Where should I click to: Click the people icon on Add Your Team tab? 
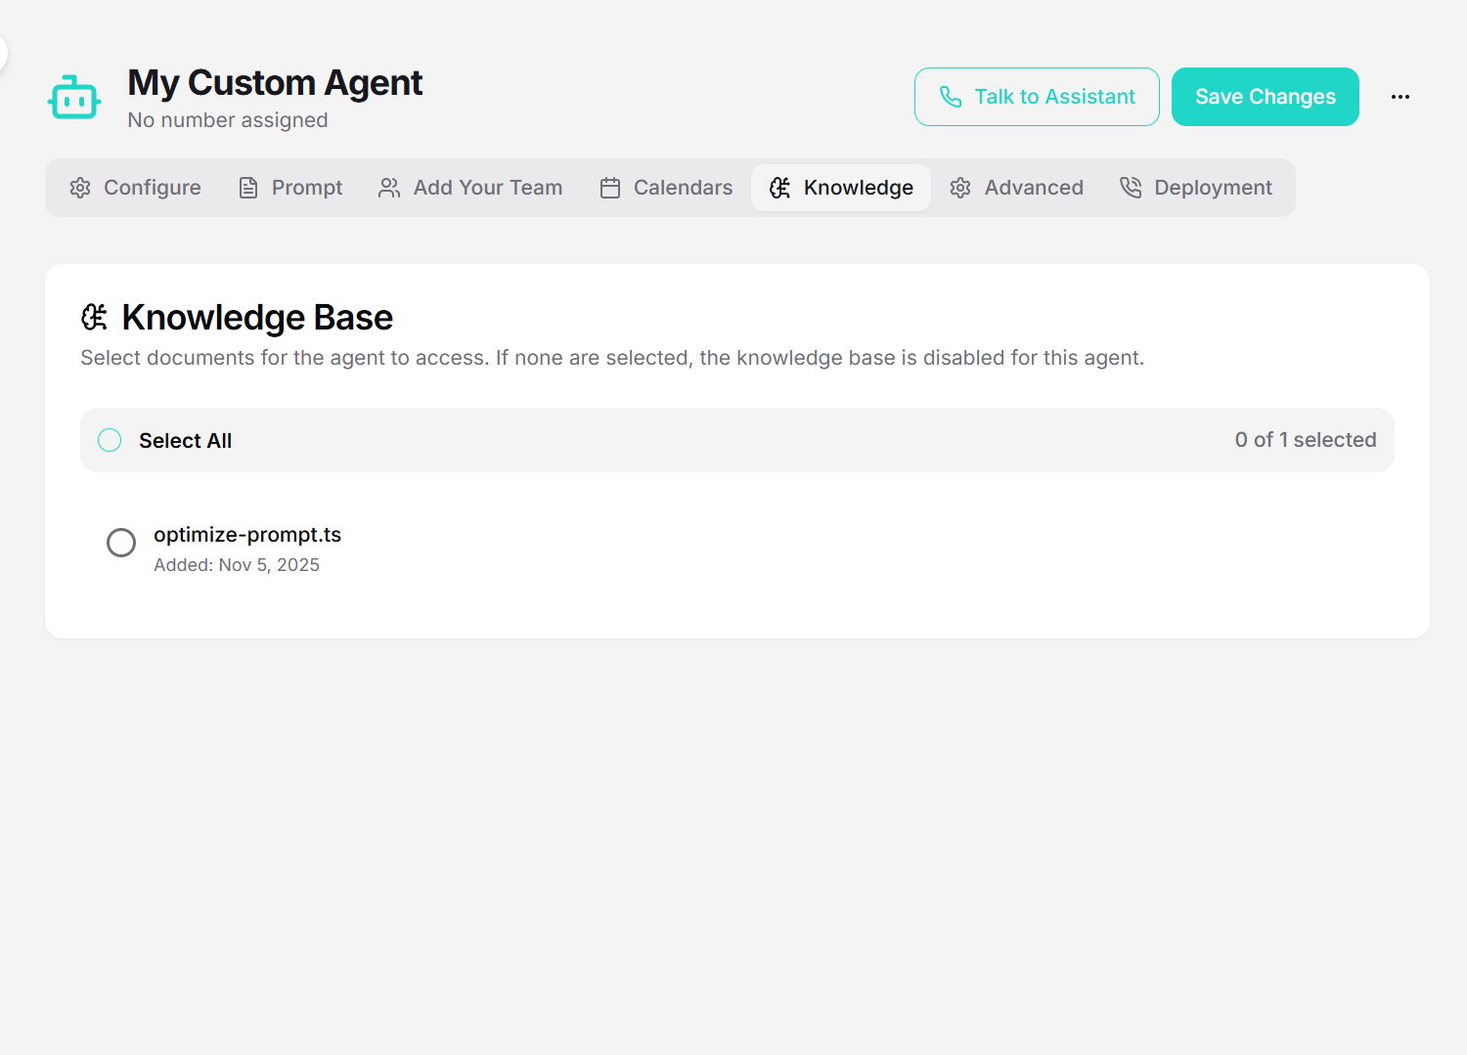(x=388, y=187)
